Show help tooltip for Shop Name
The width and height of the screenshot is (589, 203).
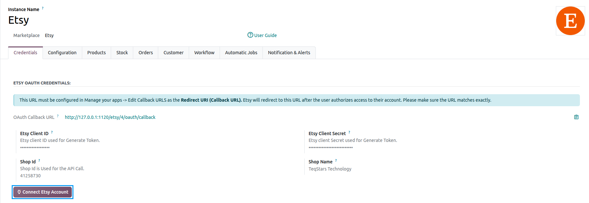[336, 160]
